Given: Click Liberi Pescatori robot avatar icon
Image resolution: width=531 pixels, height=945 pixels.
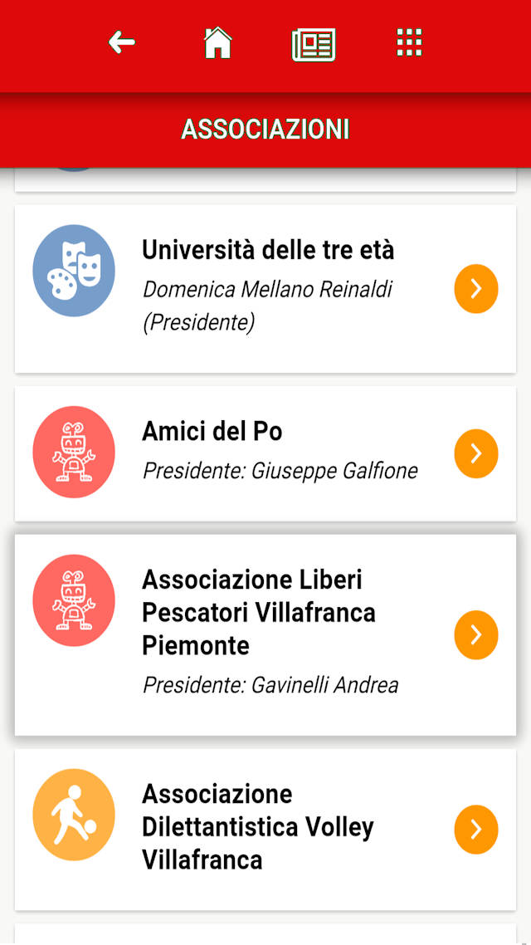Looking at the screenshot, I should pos(74,601).
